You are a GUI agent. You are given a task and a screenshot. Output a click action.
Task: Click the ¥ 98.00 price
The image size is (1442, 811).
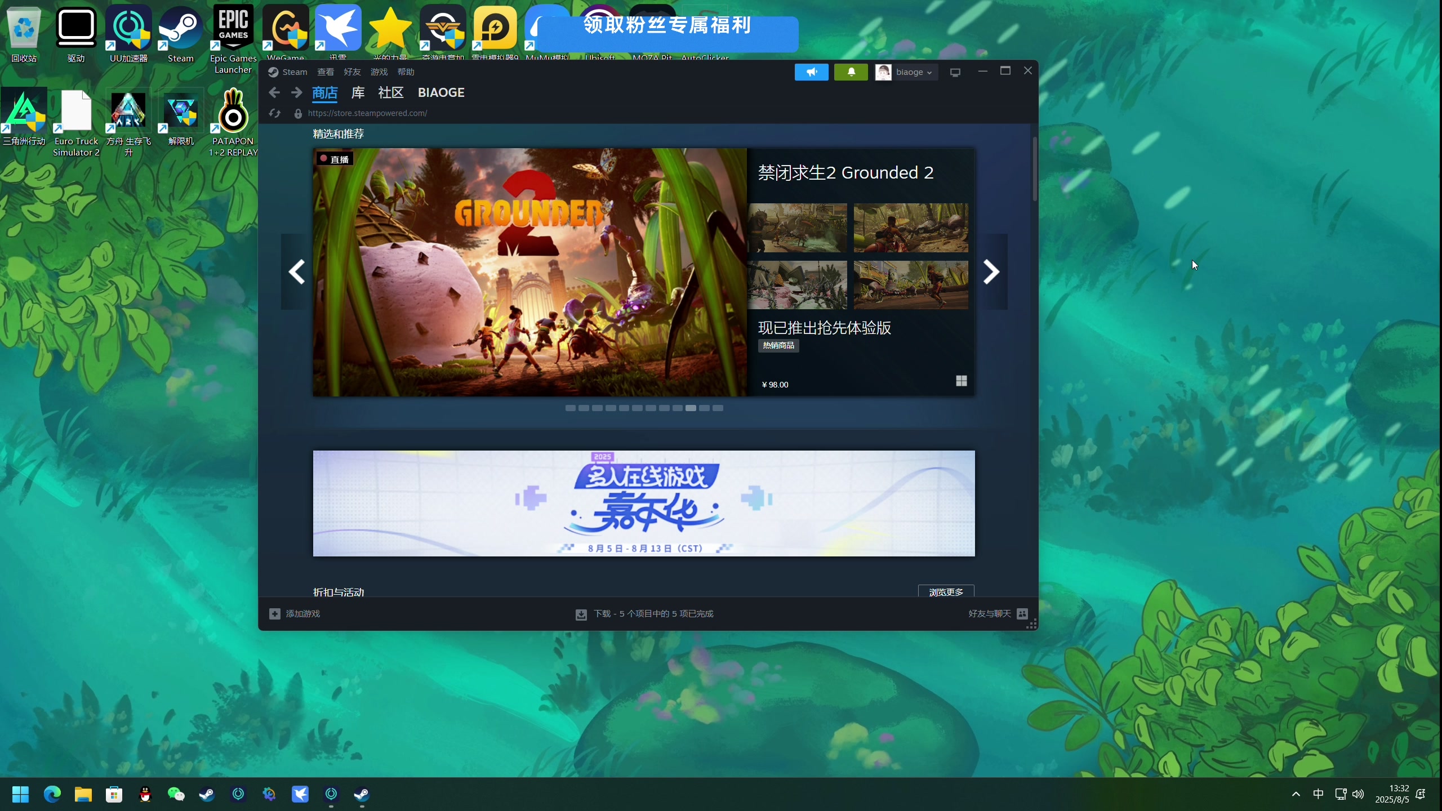click(775, 385)
